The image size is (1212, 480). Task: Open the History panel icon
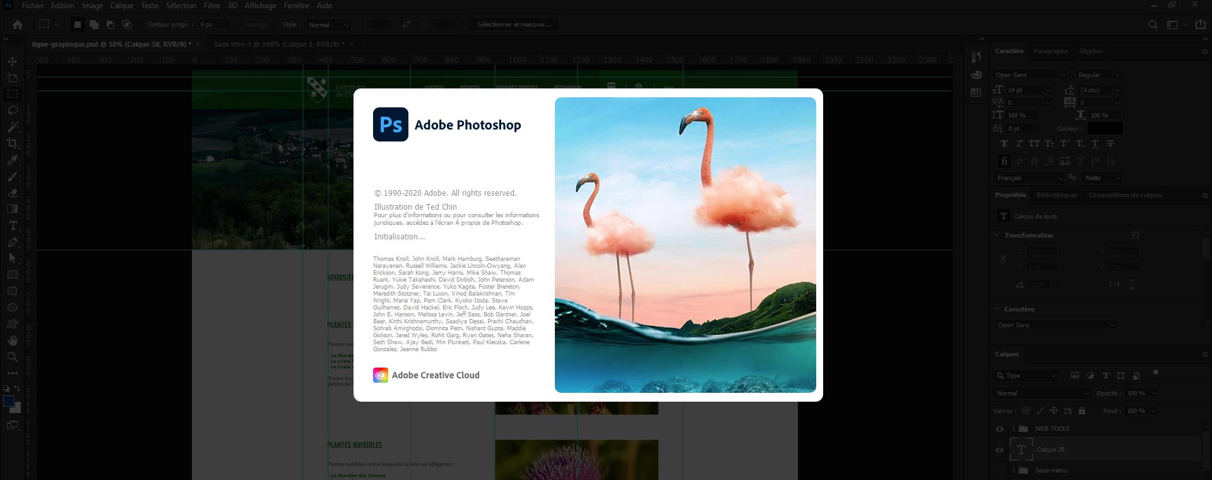[977, 57]
